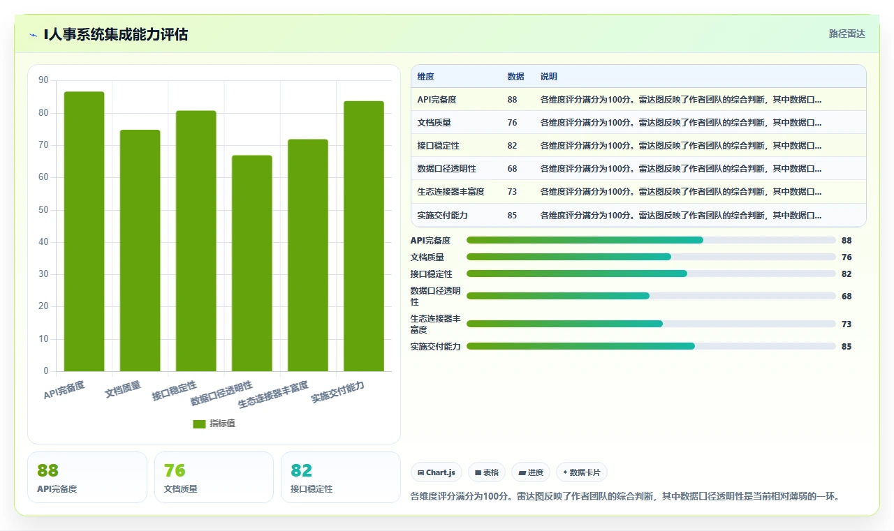This screenshot has width=894, height=531.
Task: Click the lightning icon beside the page title
Action: pyautogui.click(x=34, y=35)
